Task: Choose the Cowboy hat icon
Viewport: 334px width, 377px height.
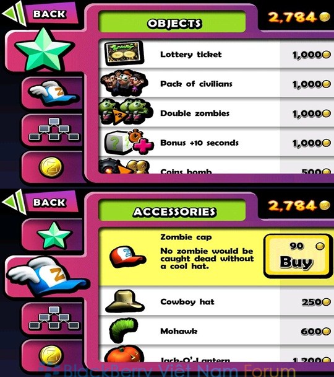Action: point(125,301)
